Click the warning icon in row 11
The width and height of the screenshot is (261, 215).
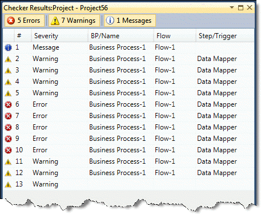[x=8, y=162]
